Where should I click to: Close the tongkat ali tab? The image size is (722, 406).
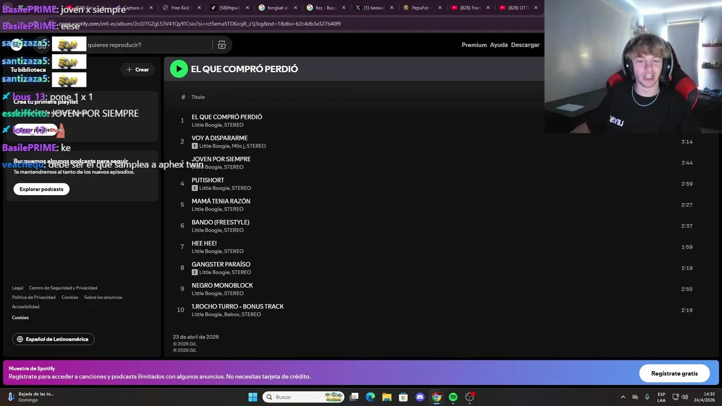295,8
